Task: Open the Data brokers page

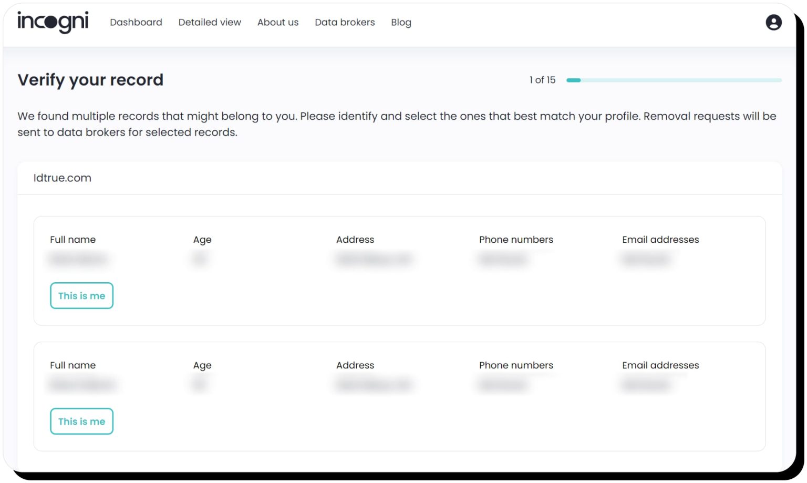Action: click(345, 22)
